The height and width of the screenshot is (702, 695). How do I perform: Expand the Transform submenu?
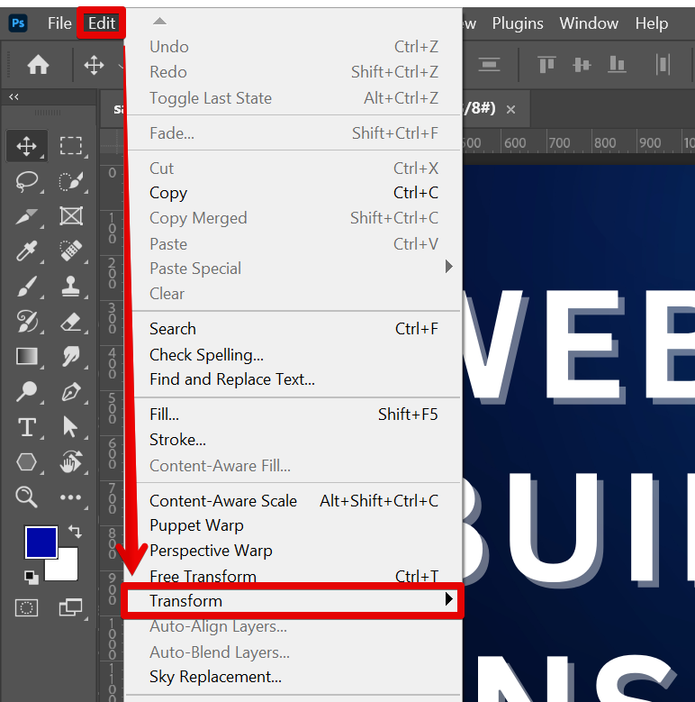click(293, 601)
